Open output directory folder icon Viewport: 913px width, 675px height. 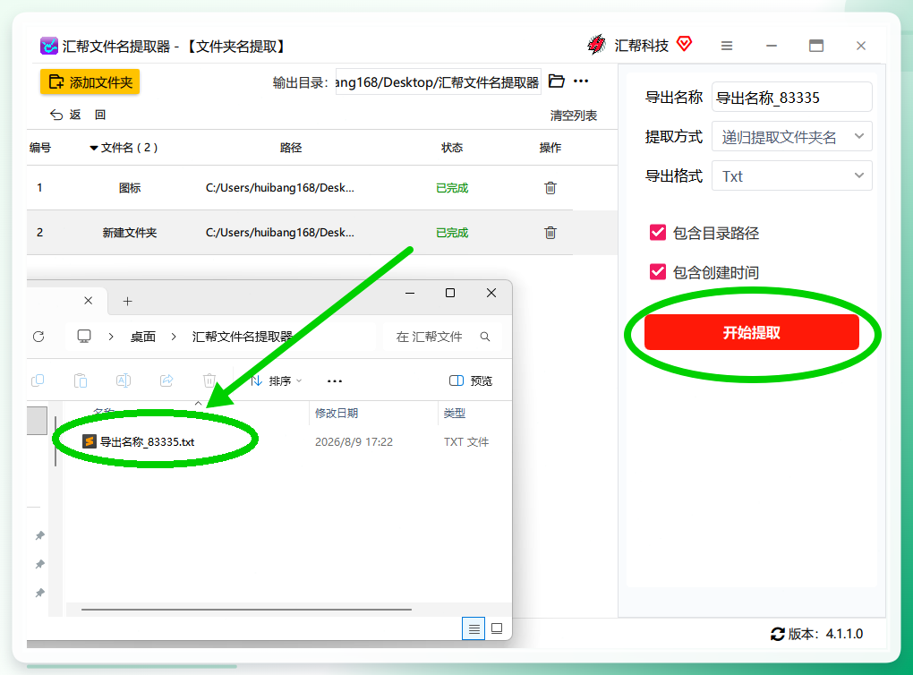pyautogui.click(x=557, y=81)
